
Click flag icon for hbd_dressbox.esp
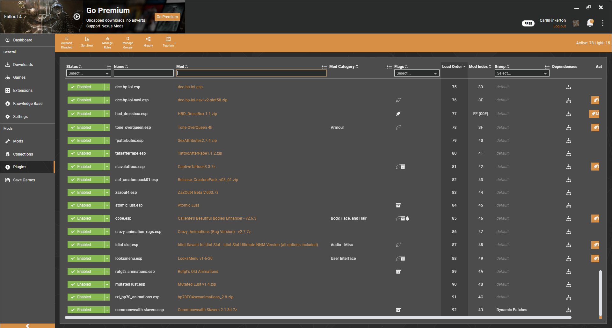(x=398, y=114)
